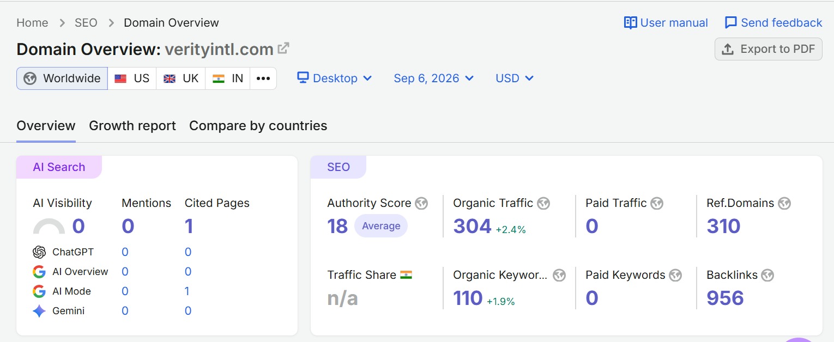Click the SEO section label

click(339, 167)
